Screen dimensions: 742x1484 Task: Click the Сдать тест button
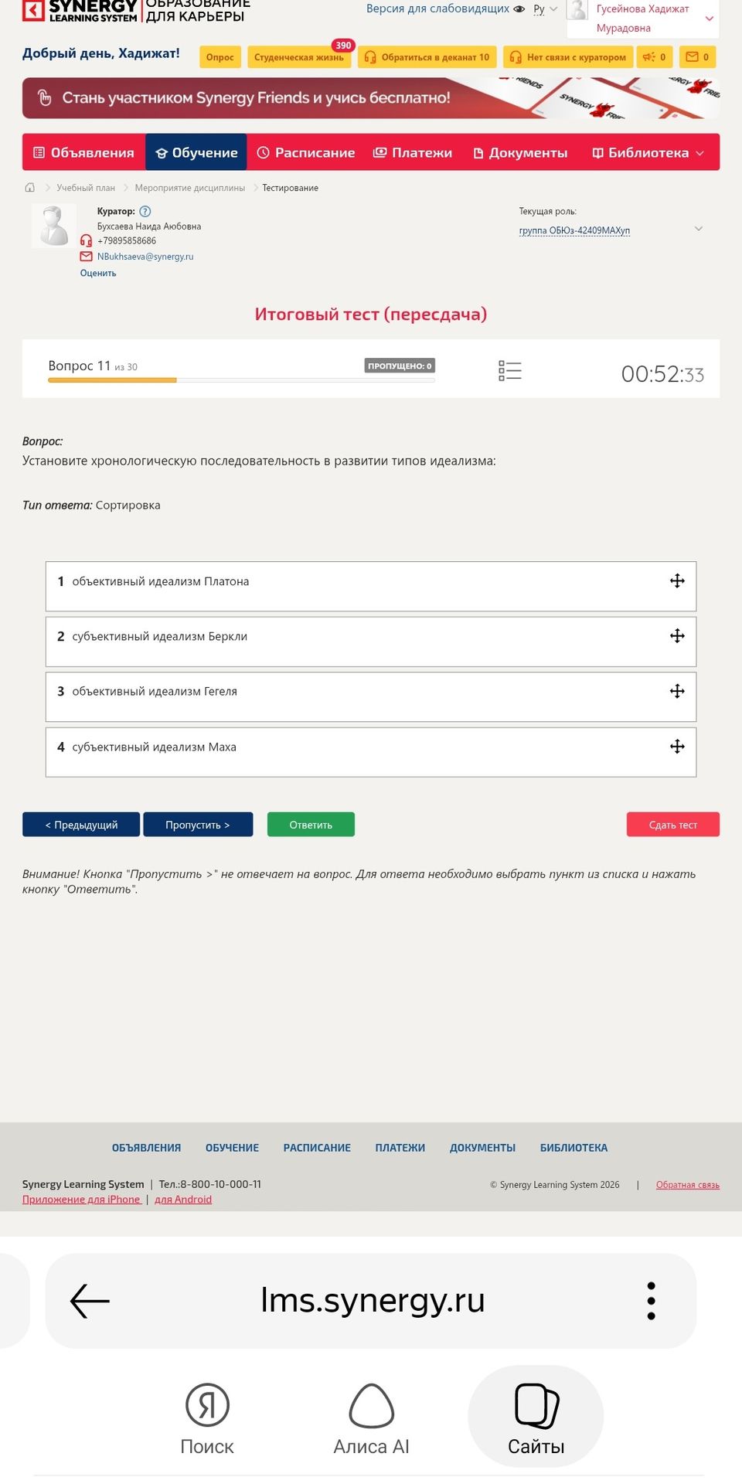point(672,825)
